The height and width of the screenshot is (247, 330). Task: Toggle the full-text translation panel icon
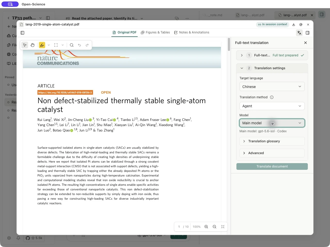[x=299, y=33]
